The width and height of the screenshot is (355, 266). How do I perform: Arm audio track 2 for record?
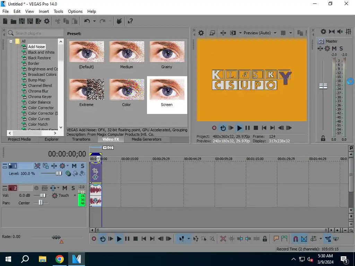click(36, 188)
